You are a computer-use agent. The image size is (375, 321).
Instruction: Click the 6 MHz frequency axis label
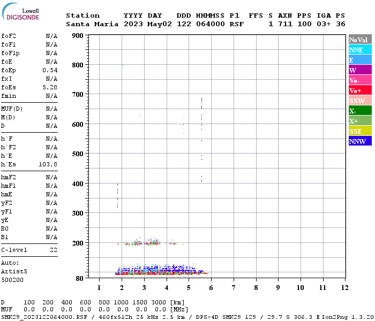tap(211, 288)
